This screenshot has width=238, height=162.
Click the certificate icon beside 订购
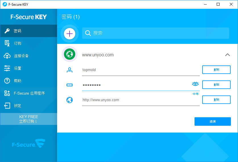pos(7,43)
